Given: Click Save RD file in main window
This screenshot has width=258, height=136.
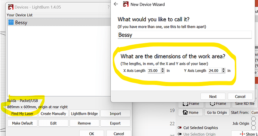Looking at the screenshot, I should point(245,104).
